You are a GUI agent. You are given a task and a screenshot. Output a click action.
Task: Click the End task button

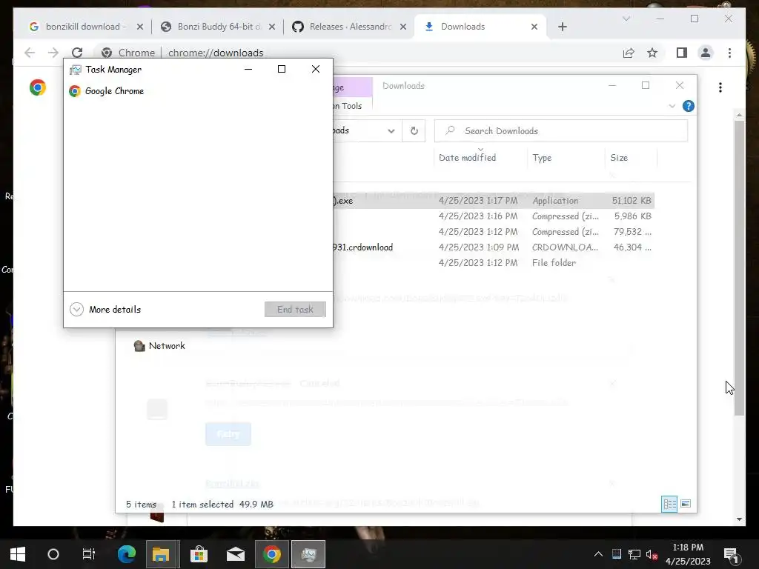(x=295, y=309)
